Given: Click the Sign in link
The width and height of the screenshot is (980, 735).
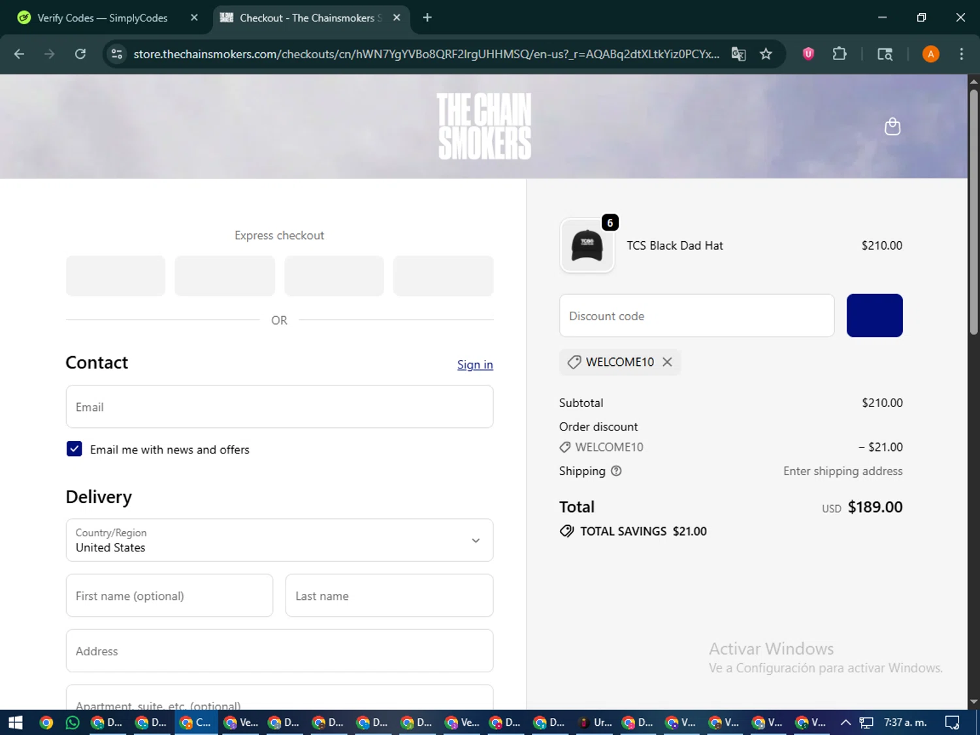Looking at the screenshot, I should coord(475,365).
